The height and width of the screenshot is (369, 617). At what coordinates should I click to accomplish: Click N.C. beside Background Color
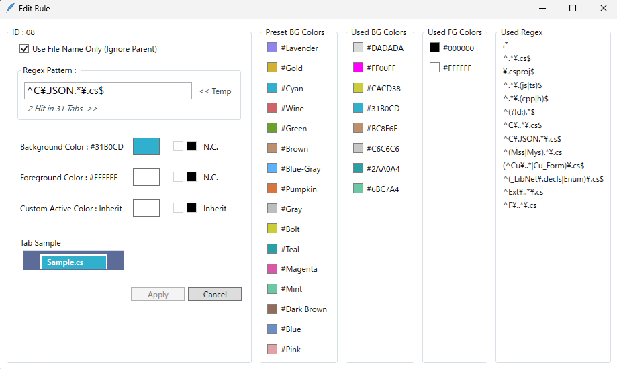211,147
